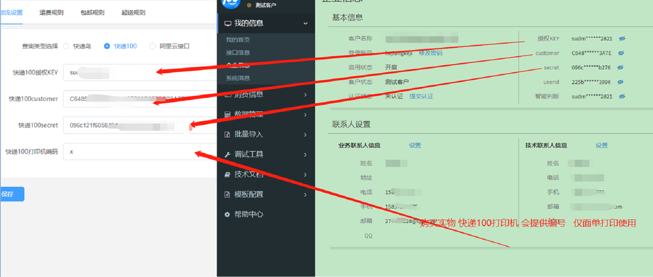Image resolution: width=653 pixels, height=277 pixels.
Task: Expand the 调试工具 menu arrow
Action: tap(306, 155)
